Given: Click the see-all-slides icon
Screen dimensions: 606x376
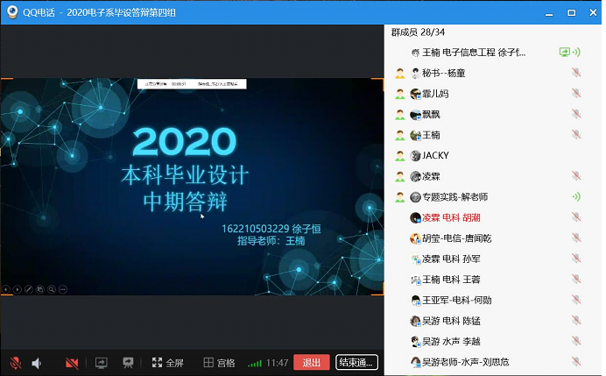Looking at the screenshot, I should 40,288.
